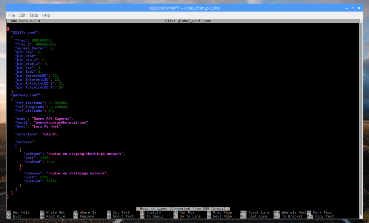Click the Get Help shortcut in nano
The image size is (369, 223).
pyautogui.click(x=21, y=212)
